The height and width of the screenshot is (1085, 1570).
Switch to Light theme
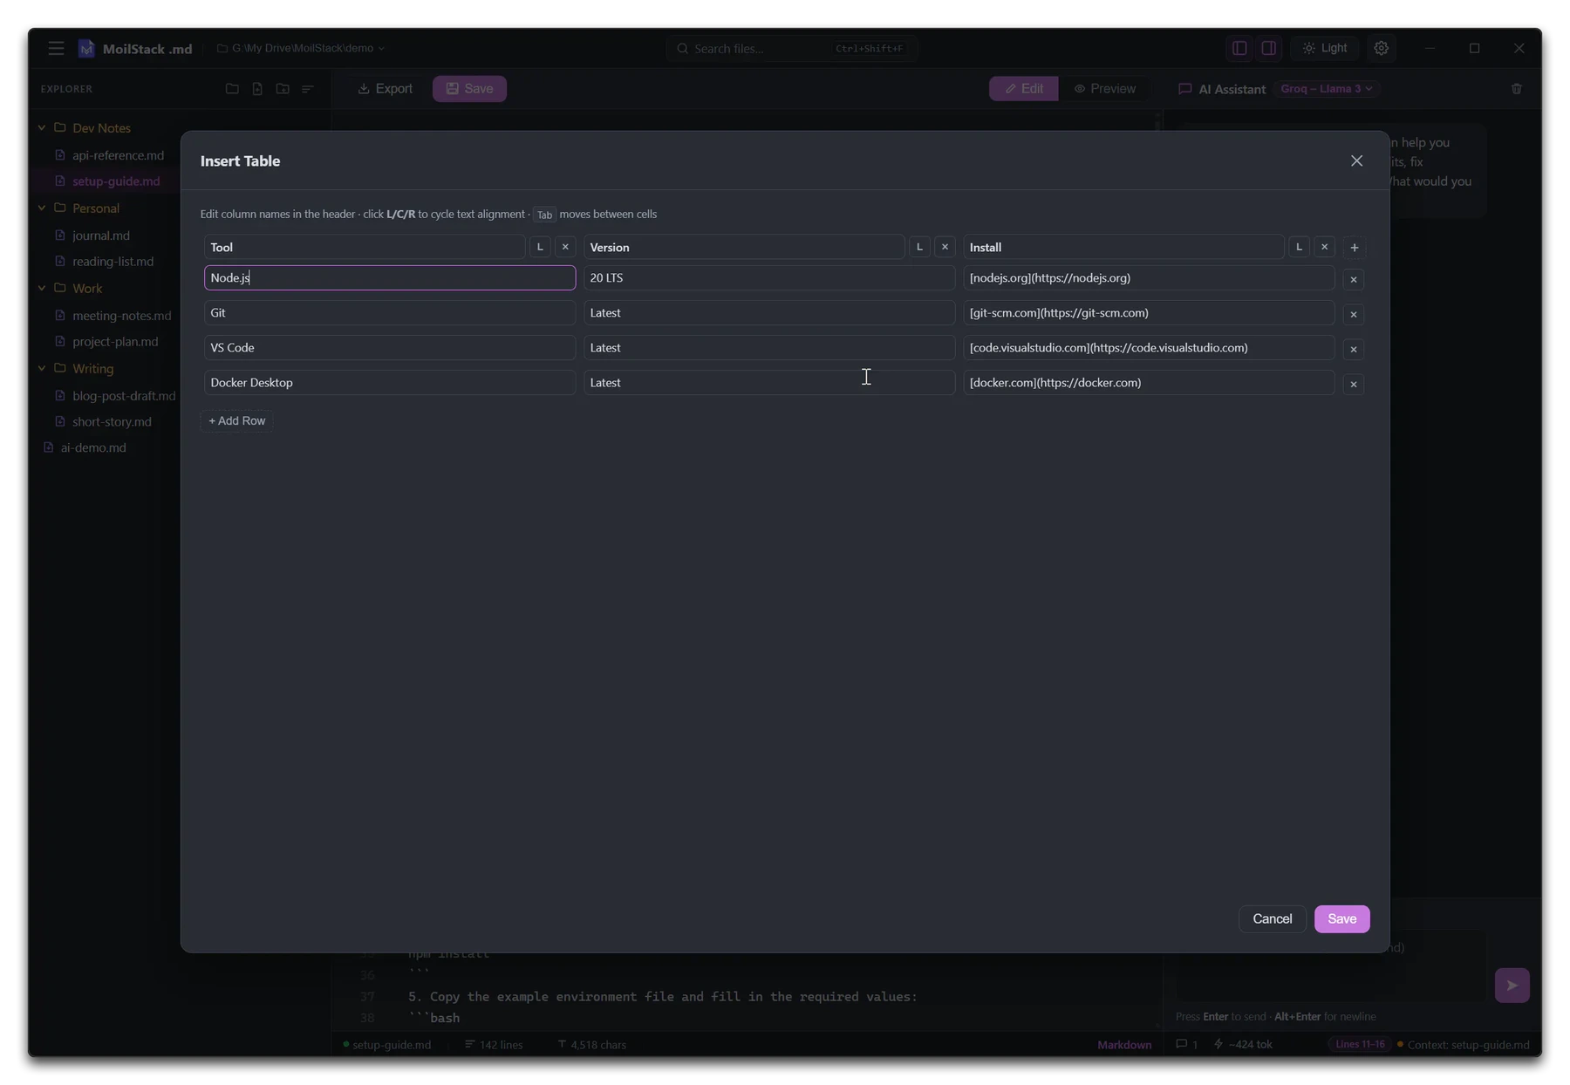[x=1325, y=48]
